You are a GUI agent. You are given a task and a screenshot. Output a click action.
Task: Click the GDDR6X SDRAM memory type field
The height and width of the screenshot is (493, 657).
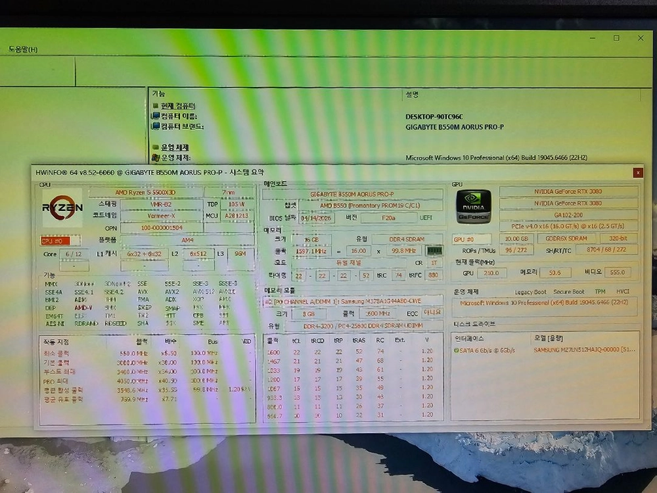click(x=566, y=238)
